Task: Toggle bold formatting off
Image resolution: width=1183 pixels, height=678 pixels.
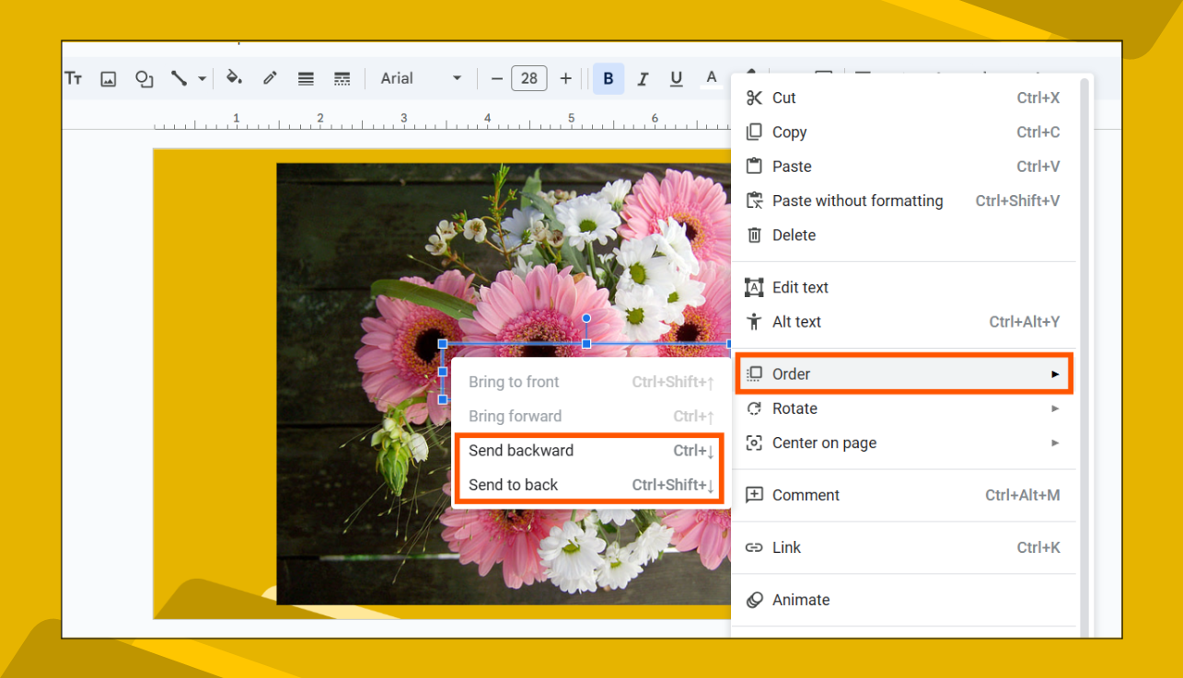Action: pos(608,78)
